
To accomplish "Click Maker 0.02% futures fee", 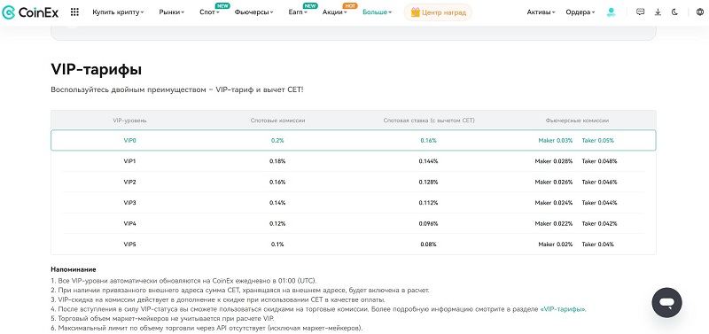I will [x=556, y=245].
